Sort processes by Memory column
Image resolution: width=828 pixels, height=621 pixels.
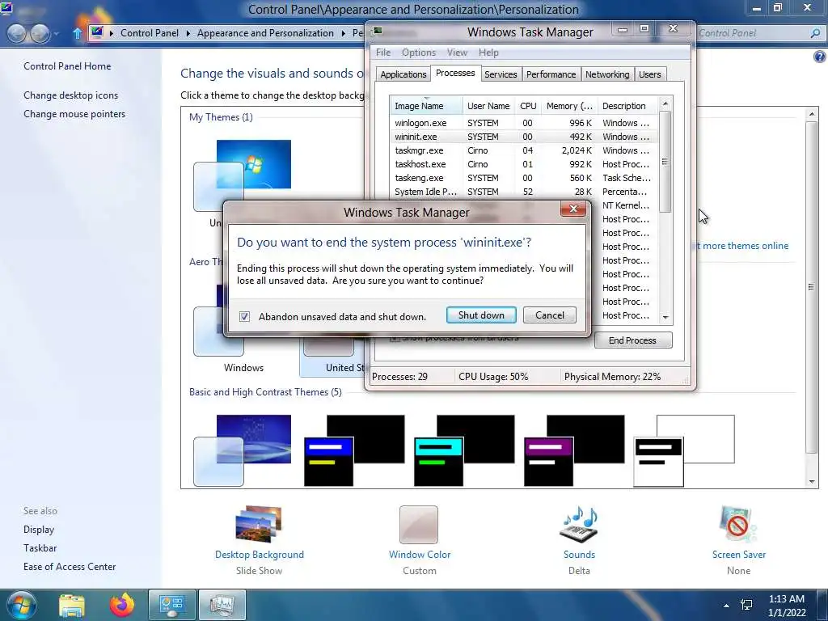pyautogui.click(x=569, y=106)
